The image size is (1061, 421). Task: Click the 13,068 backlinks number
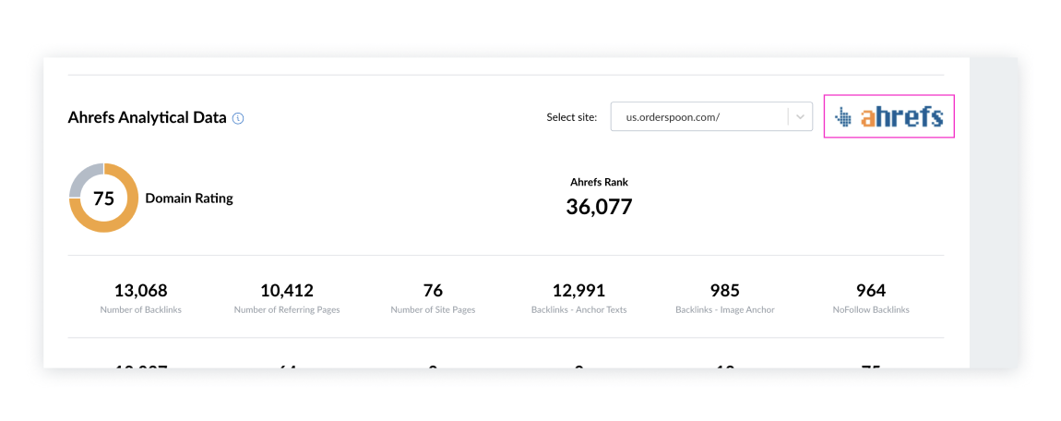[x=140, y=291]
